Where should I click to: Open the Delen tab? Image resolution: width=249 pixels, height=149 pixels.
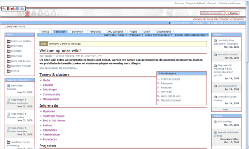(147, 32)
